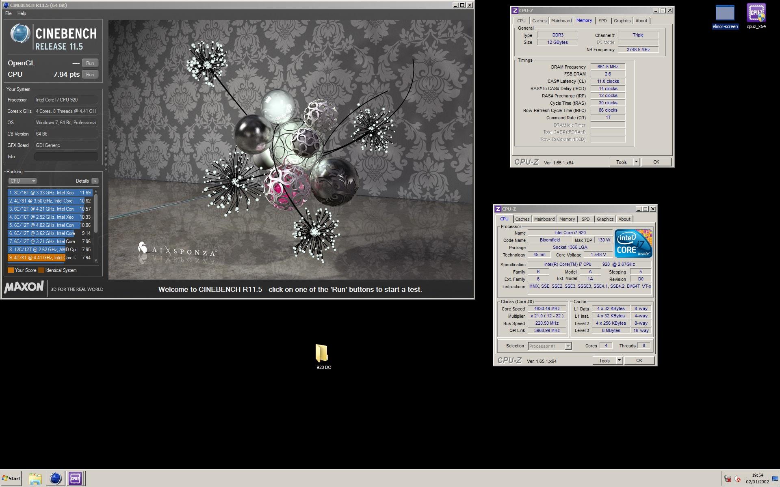The width and height of the screenshot is (780, 487).
Task: Select ranking entry 4C/8T @ 3.50 GHz
Action: click(50, 201)
